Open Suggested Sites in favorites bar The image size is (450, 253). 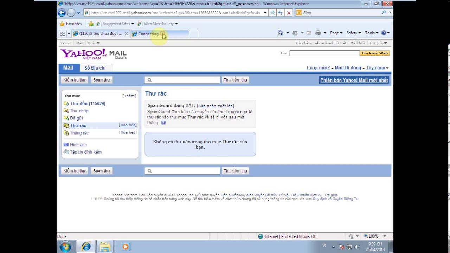tap(115, 24)
